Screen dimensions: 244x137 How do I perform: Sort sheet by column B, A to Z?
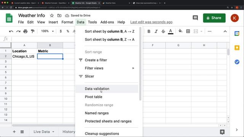point(107,31)
